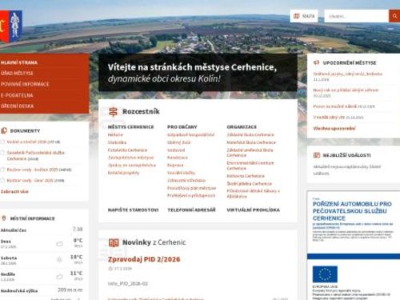This screenshot has width=400, height=300.
Task: Click the Nejbližší události calendar icon
Action: coord(317,155)
